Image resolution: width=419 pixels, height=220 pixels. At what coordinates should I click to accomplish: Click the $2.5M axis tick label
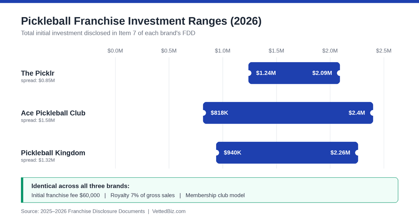384,51
